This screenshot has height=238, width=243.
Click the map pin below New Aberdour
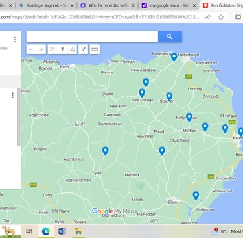(146, 83)
